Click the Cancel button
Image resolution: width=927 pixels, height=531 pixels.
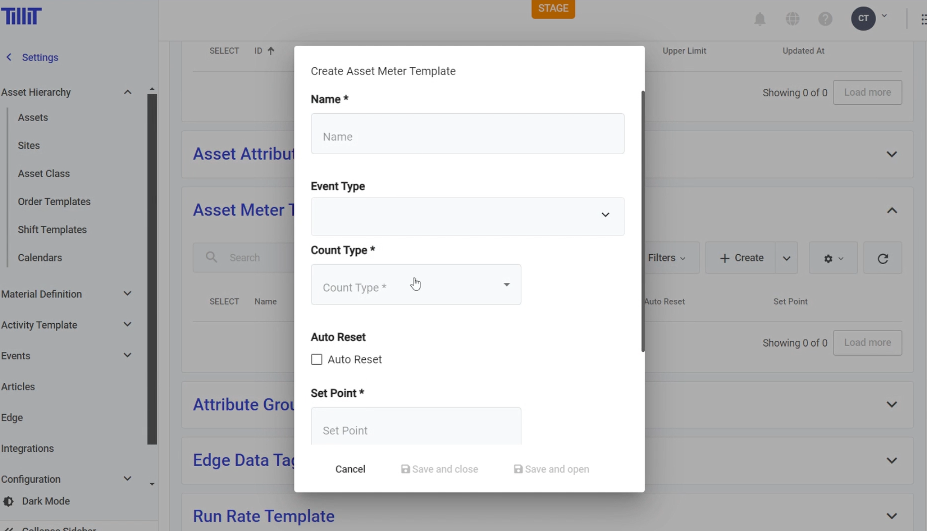(350, 469)
